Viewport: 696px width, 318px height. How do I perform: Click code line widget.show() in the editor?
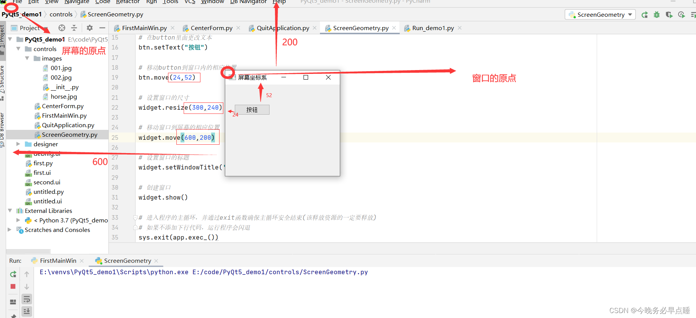tap(163, 197)
